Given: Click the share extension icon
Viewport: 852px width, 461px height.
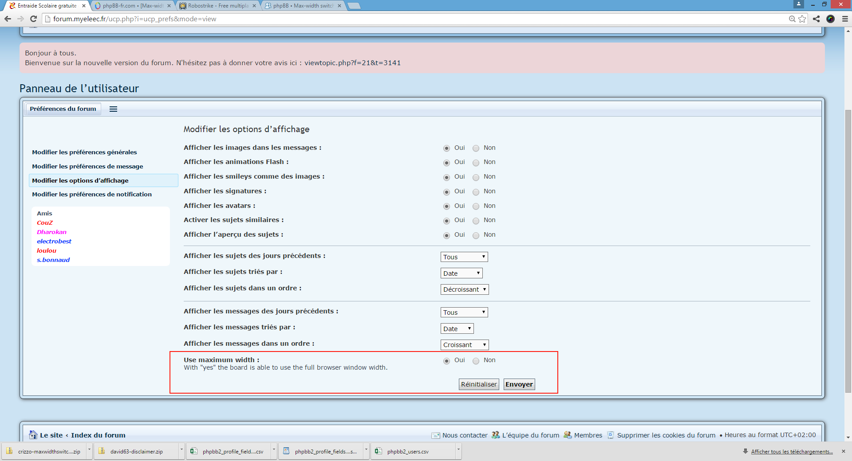Looking at the screenshot, I should pyautogui.click(x=816, y=19).
